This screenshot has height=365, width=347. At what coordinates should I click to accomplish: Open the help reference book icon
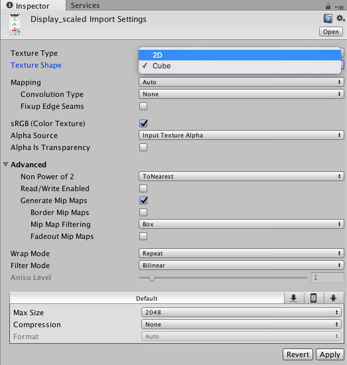[x=328, y=19]
